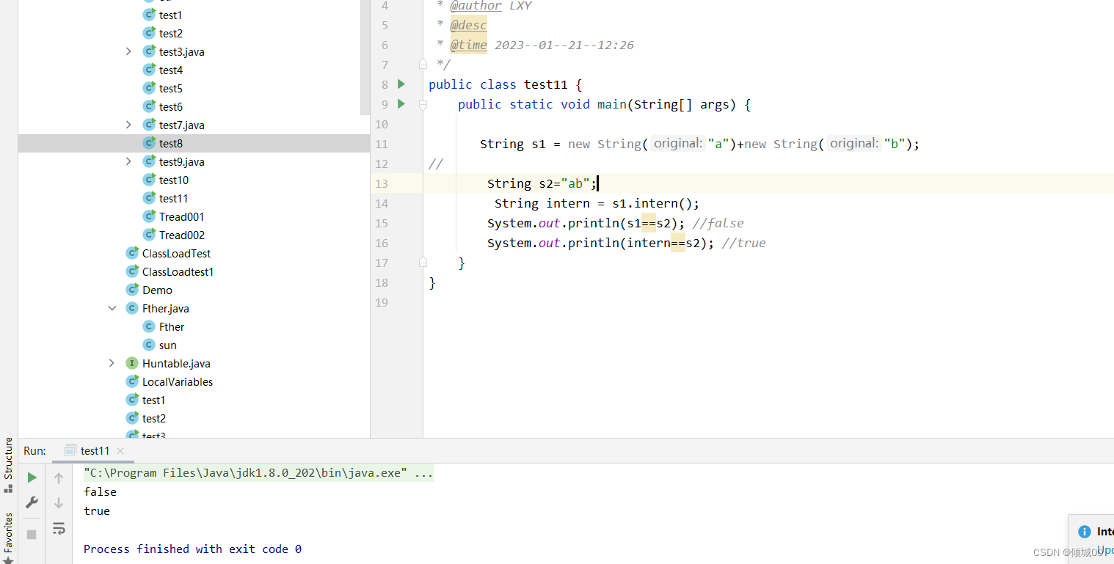Image resolution: width=1114 pixels, height=564 pixels.
Task: Click 'Process finished with exit code 0'
Action: (192, 549)
